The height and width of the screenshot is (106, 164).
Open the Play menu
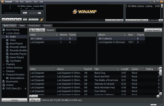[x=22, y=2]
